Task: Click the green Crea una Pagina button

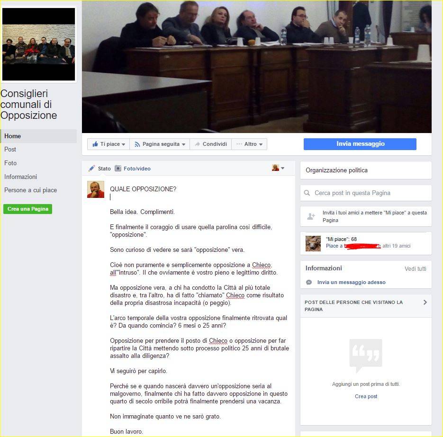Action: (27, 209)
